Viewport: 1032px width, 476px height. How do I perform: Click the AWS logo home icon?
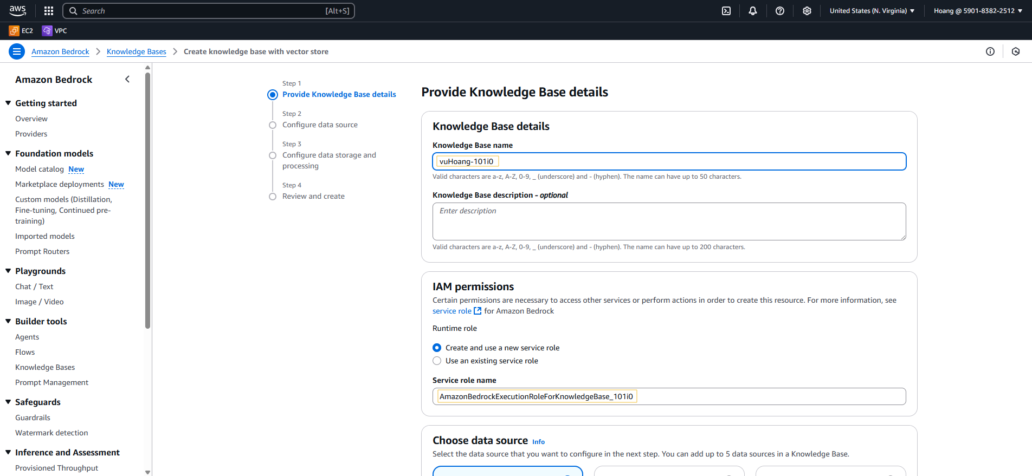click(17, 10)
